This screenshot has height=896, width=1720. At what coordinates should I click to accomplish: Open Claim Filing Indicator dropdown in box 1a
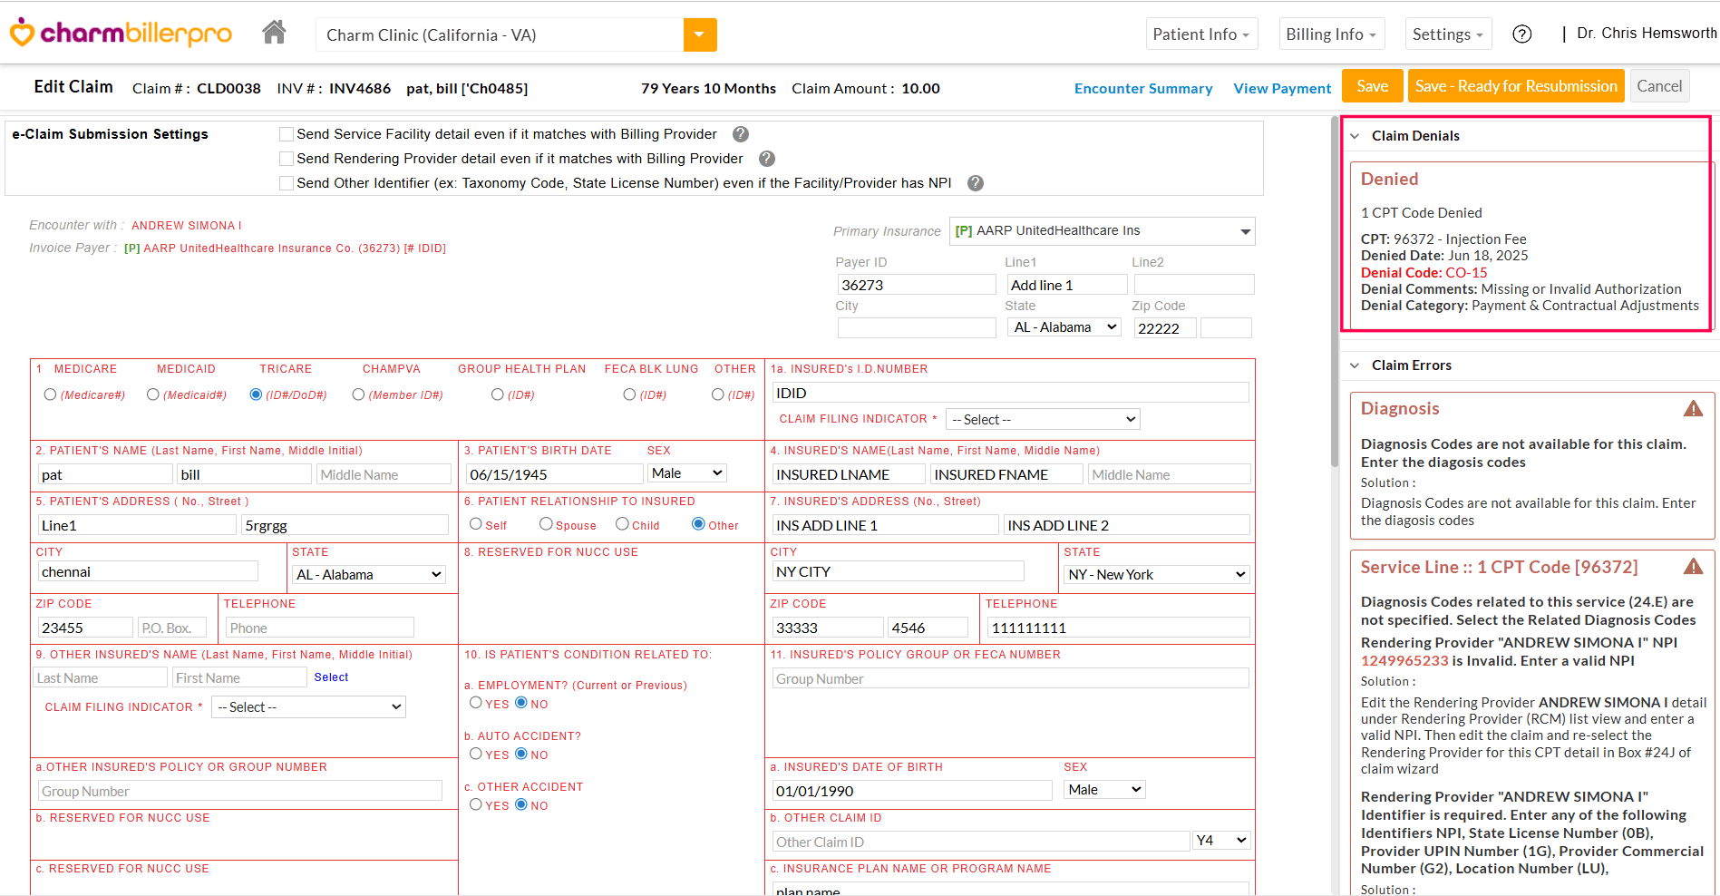1043,419
